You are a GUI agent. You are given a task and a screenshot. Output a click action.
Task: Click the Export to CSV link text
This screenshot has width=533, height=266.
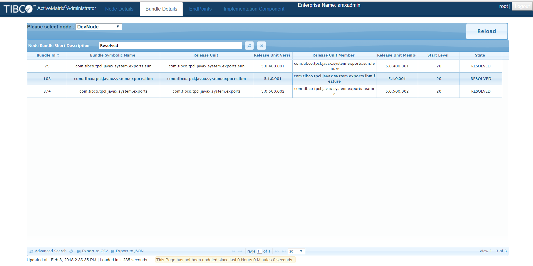pos(95,251)
